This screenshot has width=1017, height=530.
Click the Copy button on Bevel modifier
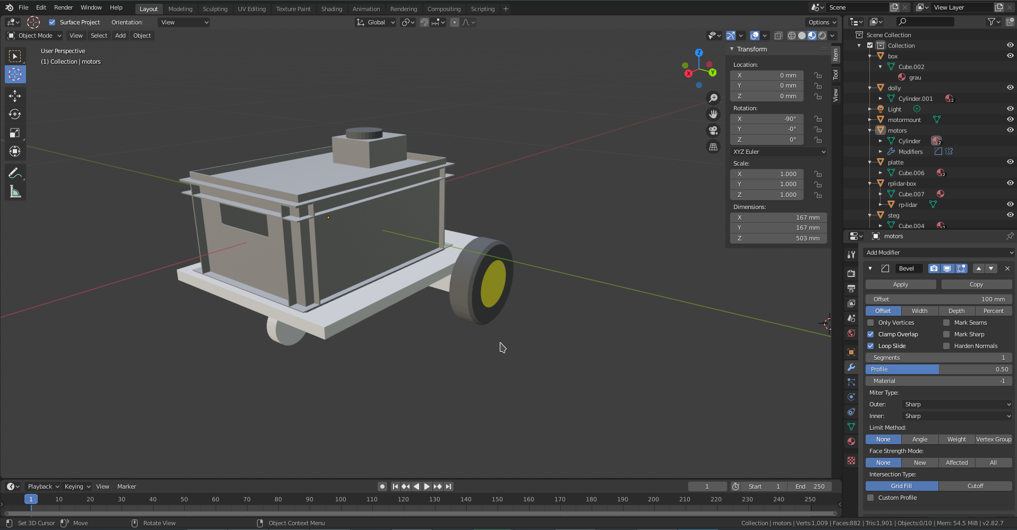point(976,284)
